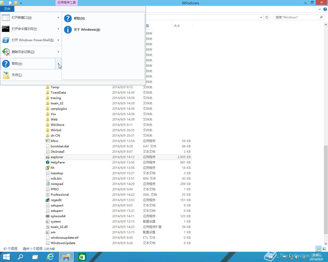Image resolution: width=328 pixels, height=262 pixels.
Task: Click the Open new window icon
Action: point(6,18)
